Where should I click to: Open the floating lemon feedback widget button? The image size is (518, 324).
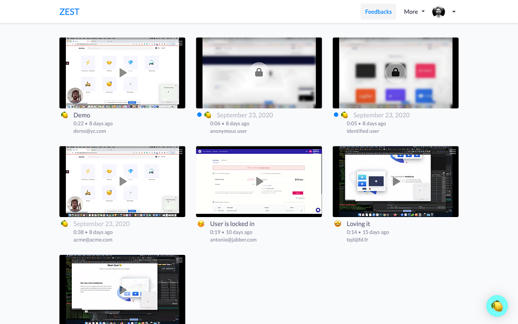coord(497,306)
